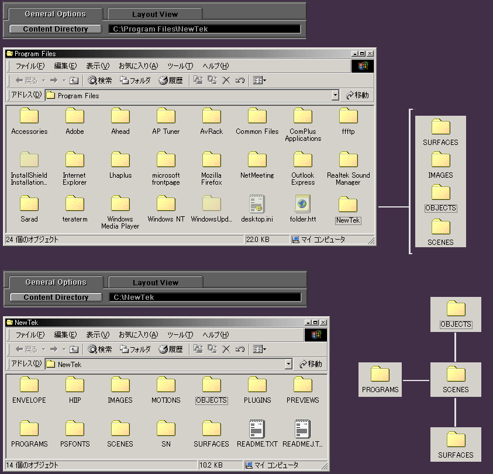Select the README.TXT file in NewTek window
Image resolution: width=493 pixels, height=474 pixels.
(x=257, y=430)
